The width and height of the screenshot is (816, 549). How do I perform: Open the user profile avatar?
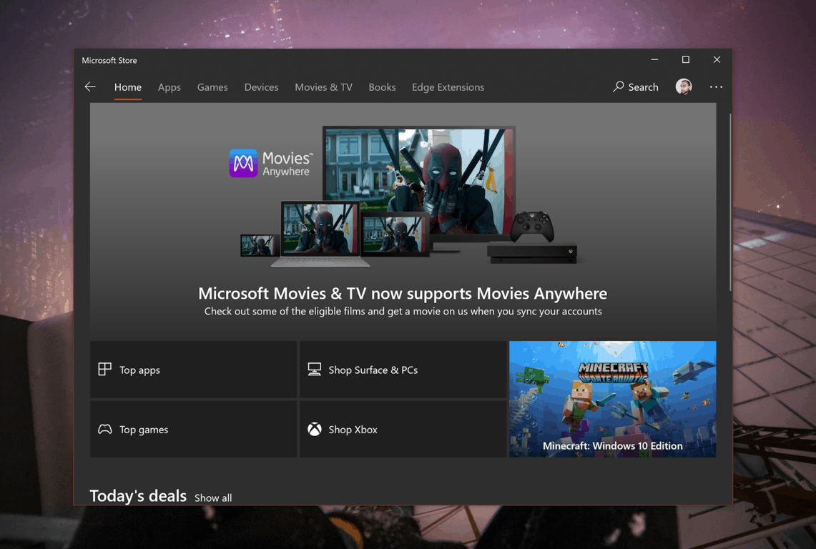[684, 86]
